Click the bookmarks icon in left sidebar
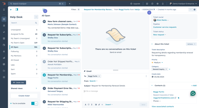199x108 pixels. click(x=4, y=10)
